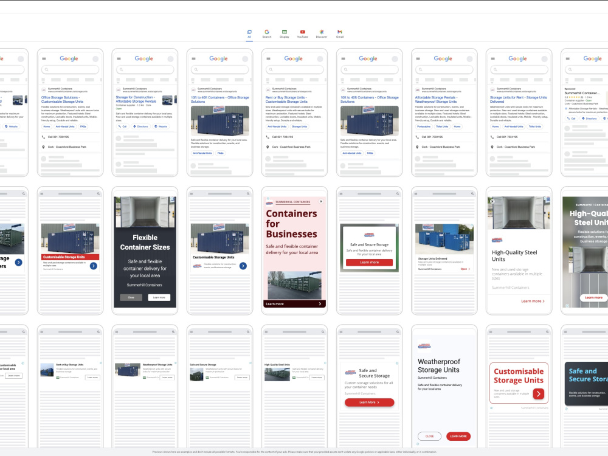Click the Portacabins sitelink chip
The height and width of the screenshot is (456, 608).
424,126
